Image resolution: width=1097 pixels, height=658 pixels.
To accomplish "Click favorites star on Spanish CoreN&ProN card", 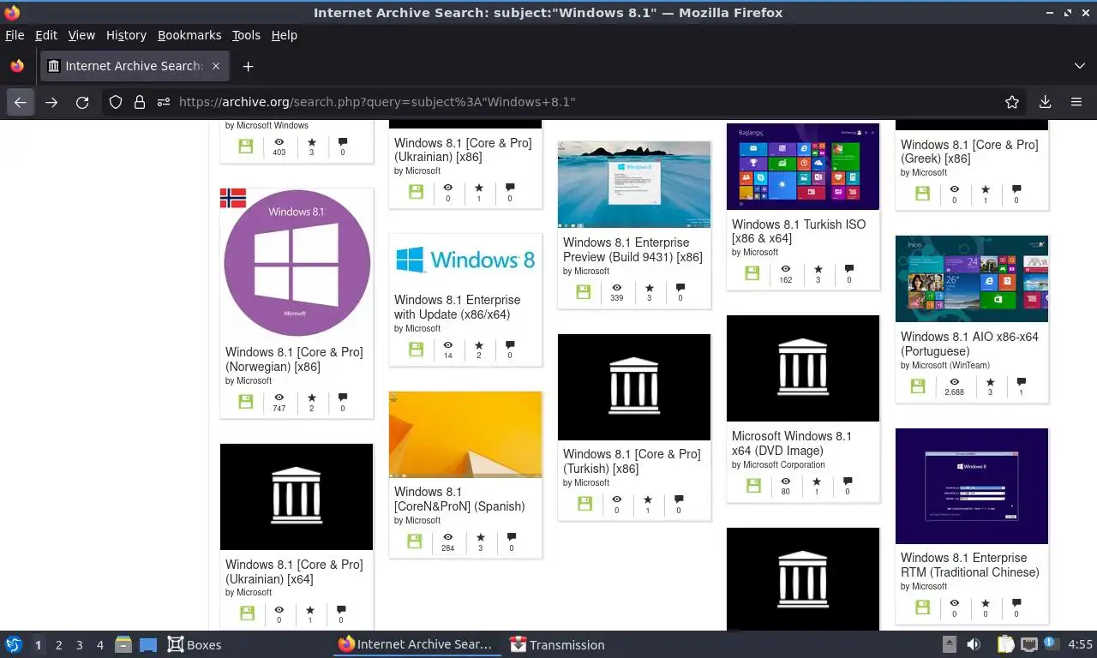I will pyautogui.click(x=480, y=537).
